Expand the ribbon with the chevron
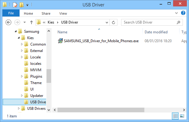Image resolution: width=189 pixels, height=122 pixels. (176, 13)
